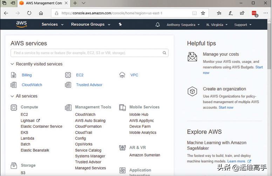The height and width of the screenshot is (176, 272).
Task: Close the AWS Management Console tab
Action: (x=66, y=3)
